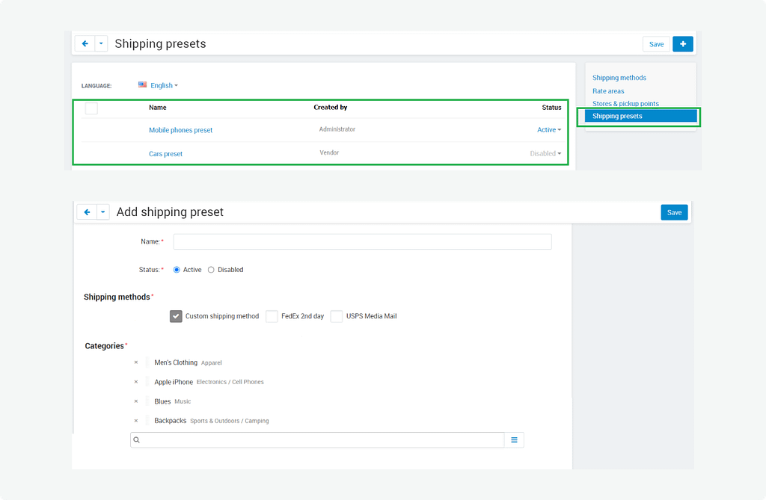Enable the FedEx 2nd day checkbox
Image resolution: width=766 pixels, height=500 pixels.
coord(272,316)
